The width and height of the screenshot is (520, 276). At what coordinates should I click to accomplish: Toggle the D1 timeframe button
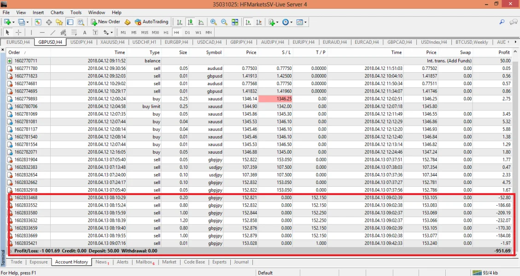[187, 32]
